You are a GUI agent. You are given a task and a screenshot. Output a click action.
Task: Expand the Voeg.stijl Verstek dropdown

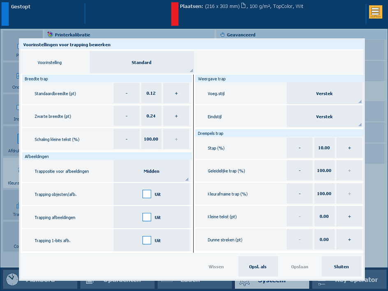coord(324,94)
